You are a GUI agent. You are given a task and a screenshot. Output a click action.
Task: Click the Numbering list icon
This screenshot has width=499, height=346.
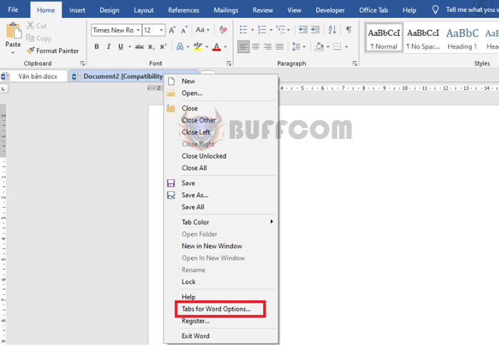[262, 30]
